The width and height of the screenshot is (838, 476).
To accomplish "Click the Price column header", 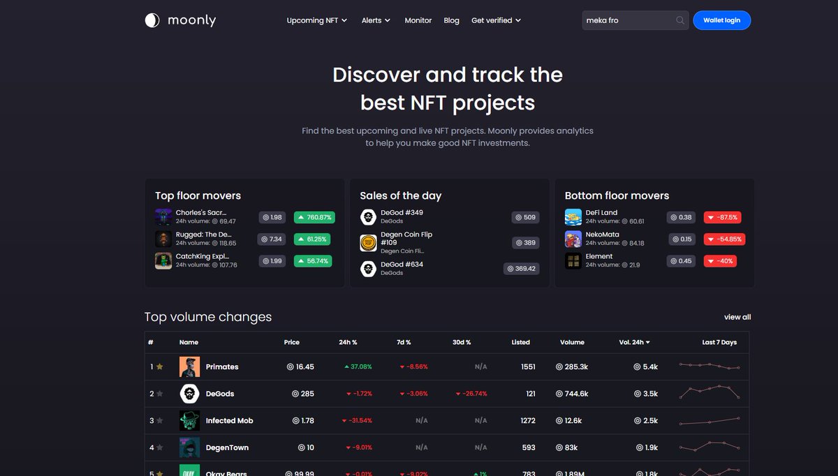I will pyautogui.click(x=292, y=342).
